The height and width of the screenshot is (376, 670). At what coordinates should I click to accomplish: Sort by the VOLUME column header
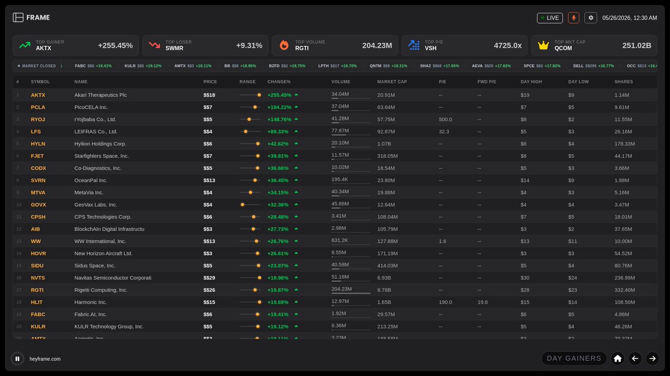click(x=341, y=82)
